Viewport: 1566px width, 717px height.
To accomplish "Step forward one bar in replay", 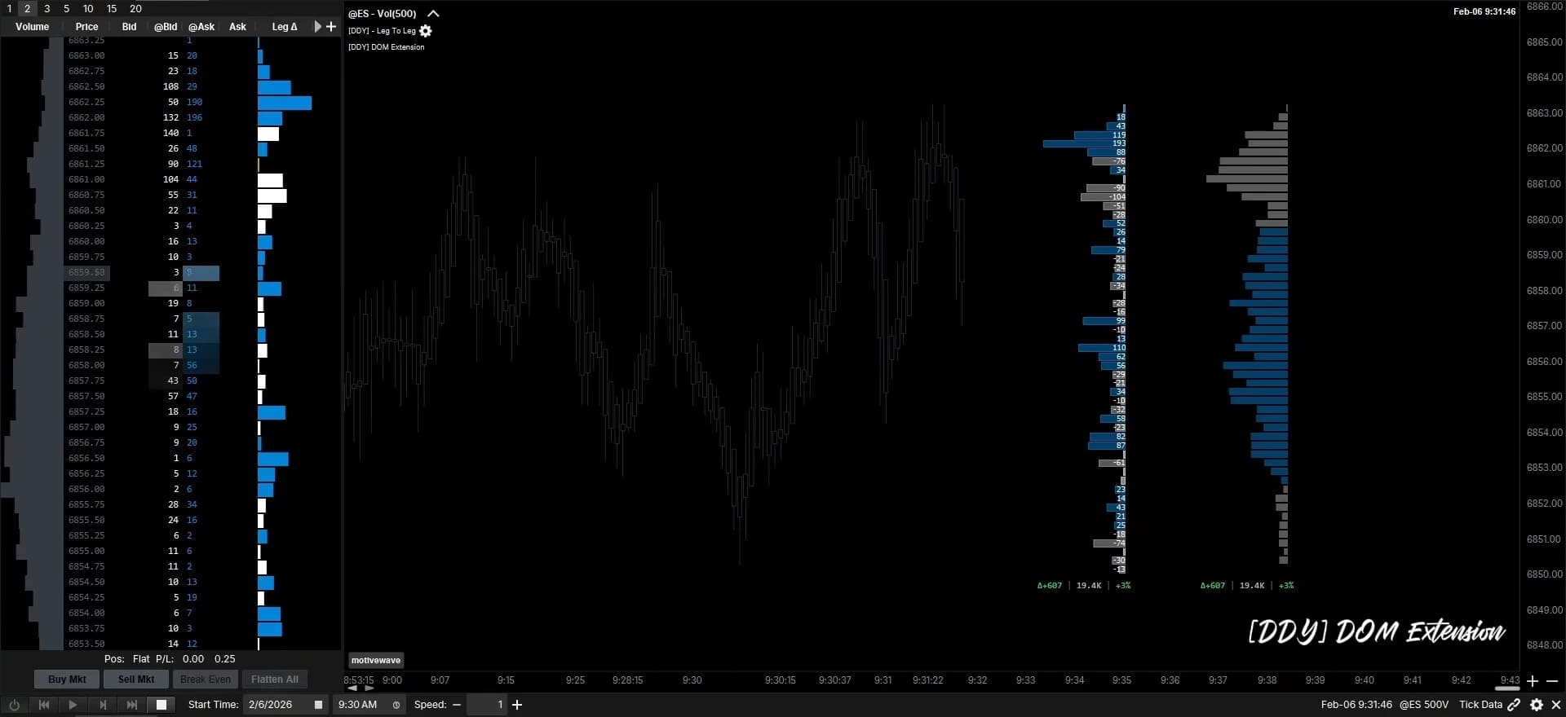I will (103, 705).
